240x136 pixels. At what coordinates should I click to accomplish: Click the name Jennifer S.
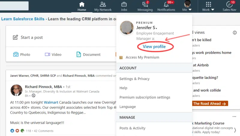point(147,28)
